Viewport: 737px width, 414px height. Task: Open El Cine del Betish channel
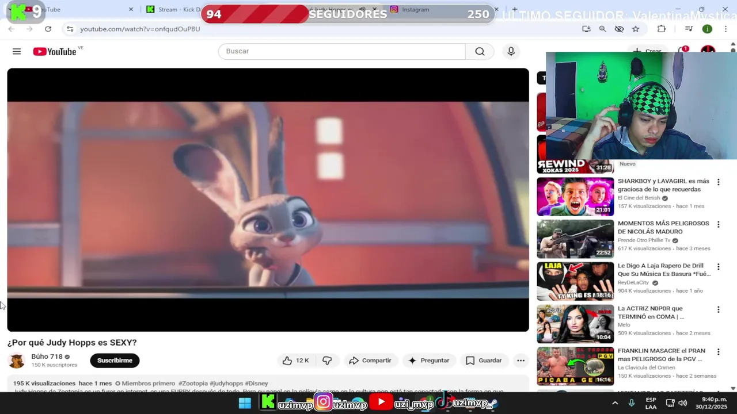(x=639, y=198)
